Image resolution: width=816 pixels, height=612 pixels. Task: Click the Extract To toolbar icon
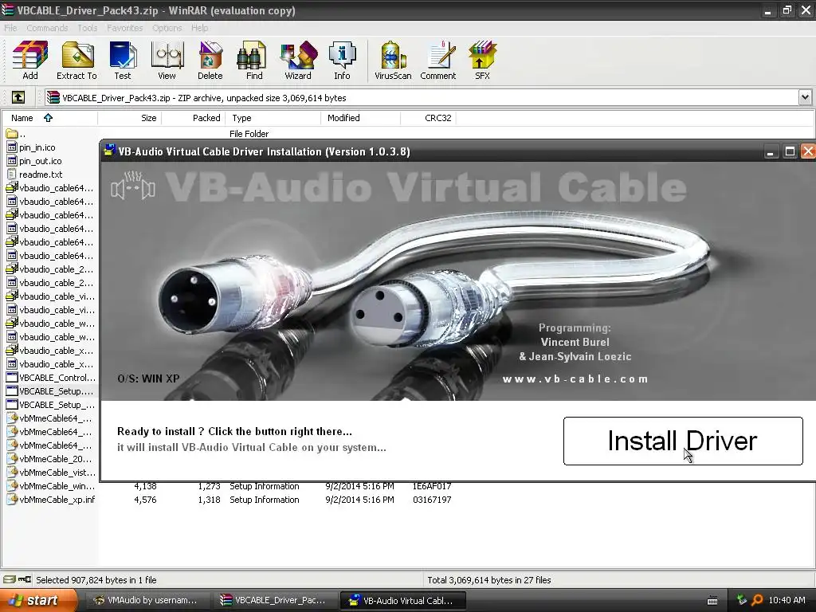[x=76, y=61]
